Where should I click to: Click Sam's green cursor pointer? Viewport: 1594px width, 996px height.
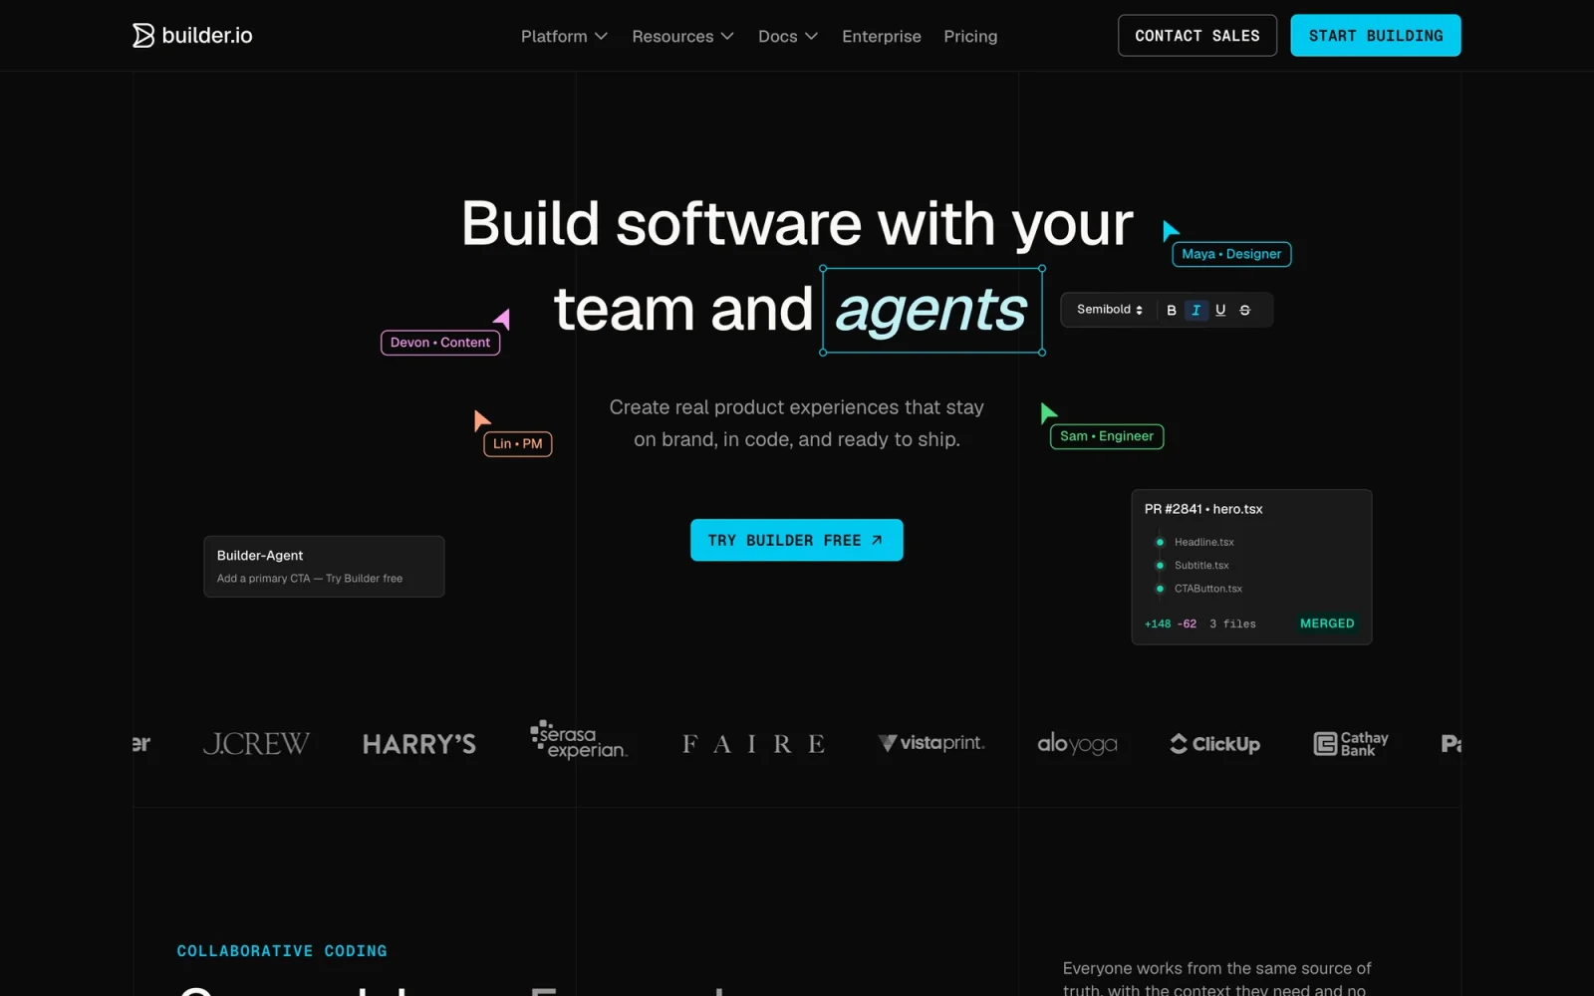click(x=1047, y=412)
